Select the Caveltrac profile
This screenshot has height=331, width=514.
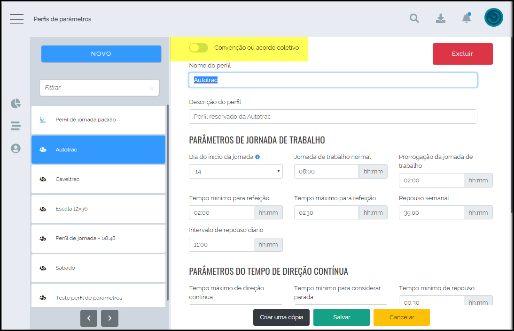tap(98, 179)
